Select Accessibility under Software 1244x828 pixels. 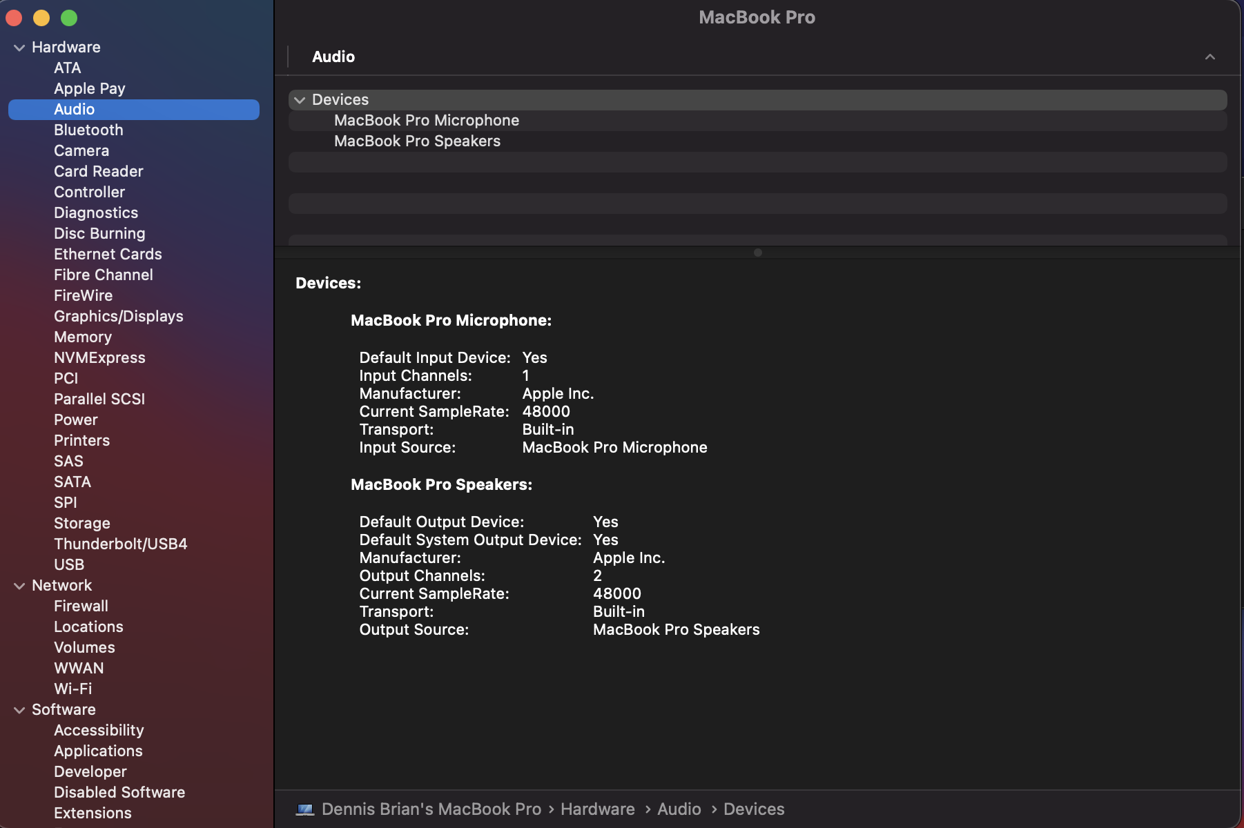click(x=99, y=730)
